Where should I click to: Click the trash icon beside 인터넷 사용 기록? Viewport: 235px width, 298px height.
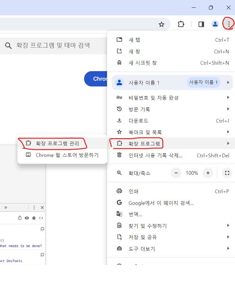[x=119, y=155]
